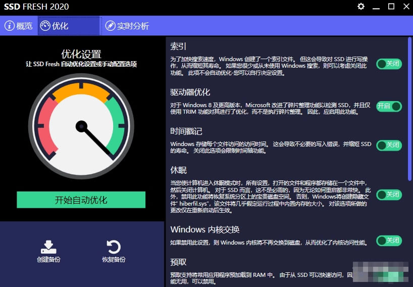The height and width of the screenshot is (287, 413).
Task: Switch to the 概览 tab
Action: pyautogui.click(x=19, y=26)
